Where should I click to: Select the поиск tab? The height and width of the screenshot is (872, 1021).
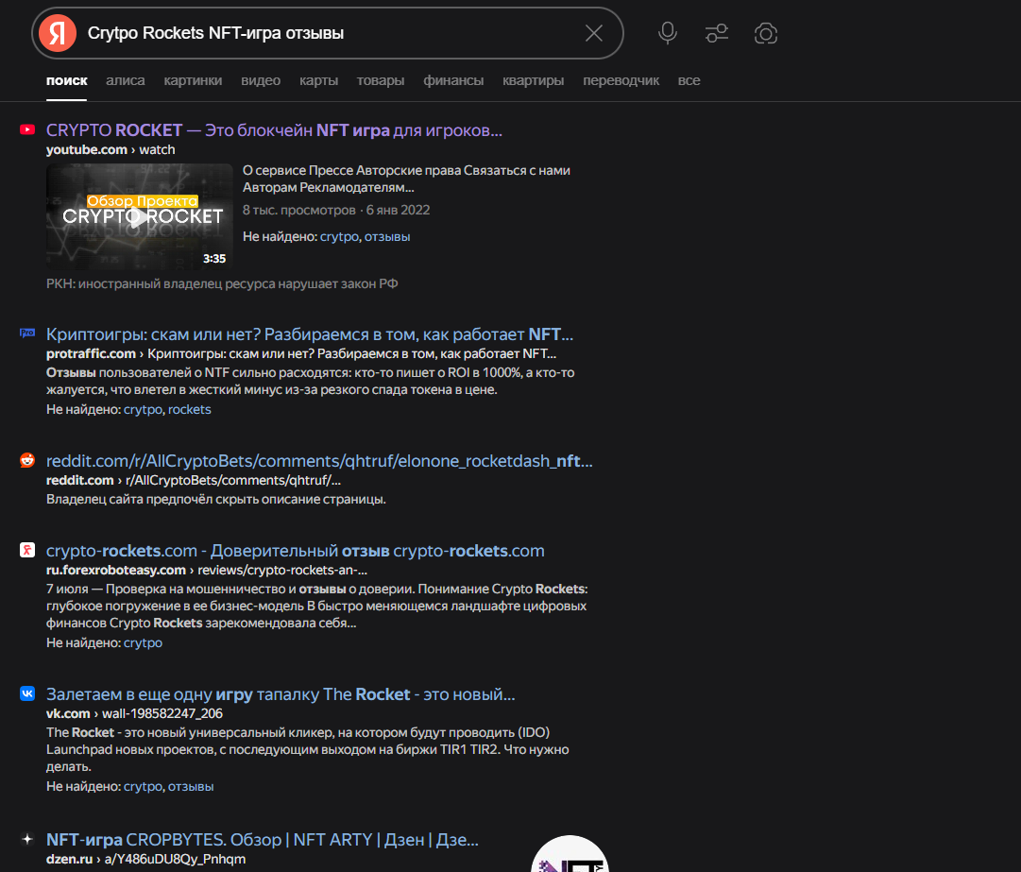click(66, 80)
